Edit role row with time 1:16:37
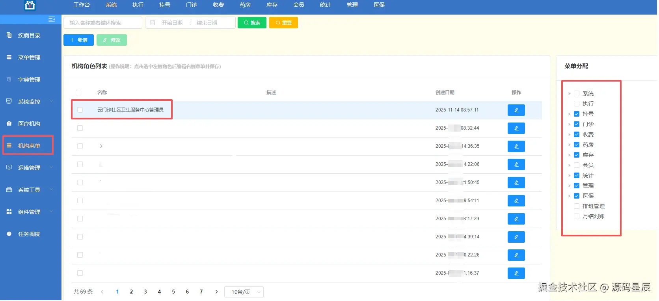 point(516,273)
